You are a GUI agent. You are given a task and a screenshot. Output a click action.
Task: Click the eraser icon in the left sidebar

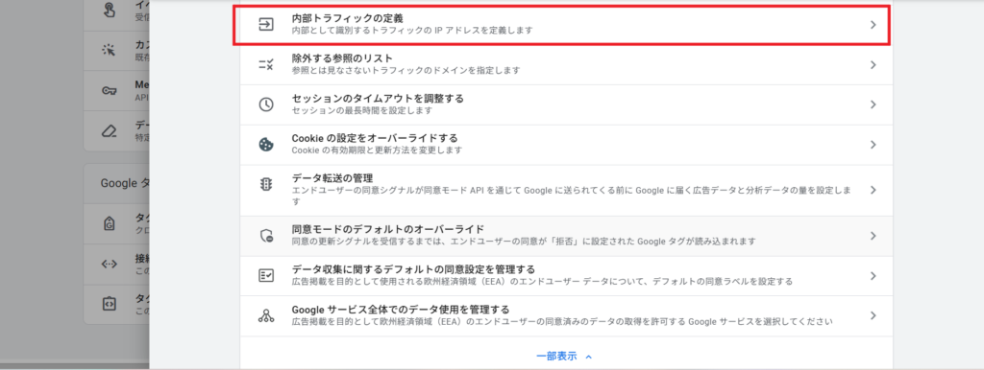109,131
